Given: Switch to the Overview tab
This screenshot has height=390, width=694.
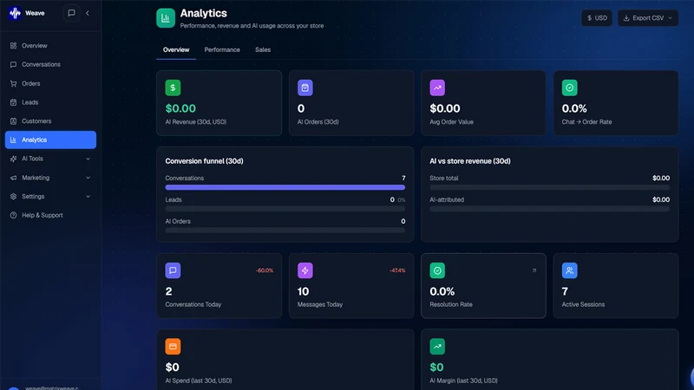Looking at the screenshot, I should coord(176,50).
